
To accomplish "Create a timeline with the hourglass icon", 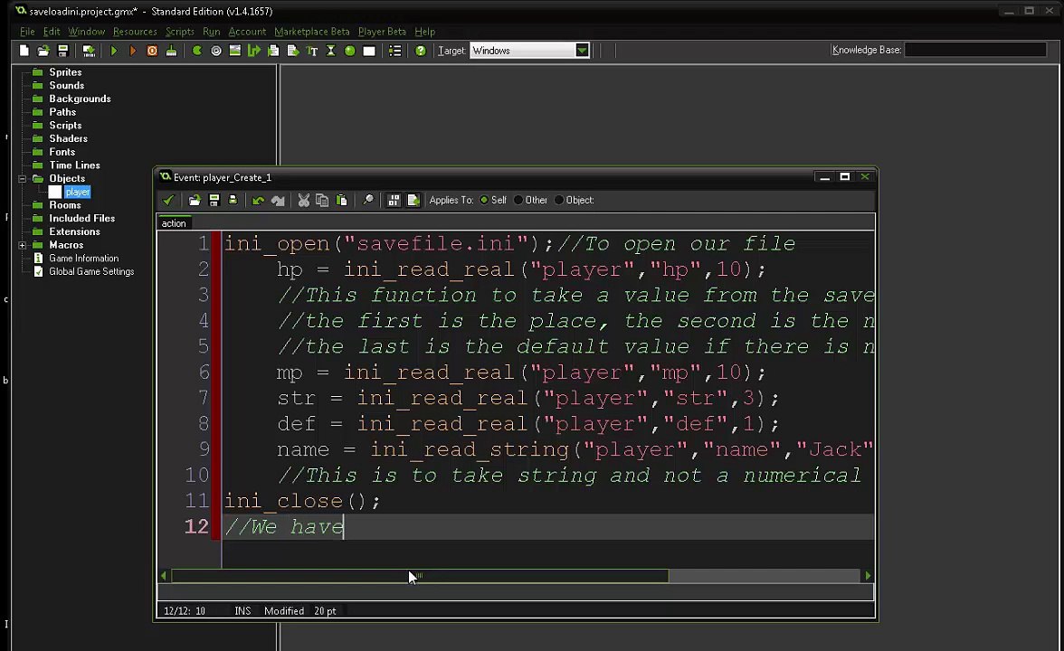I will pos(331,51).
